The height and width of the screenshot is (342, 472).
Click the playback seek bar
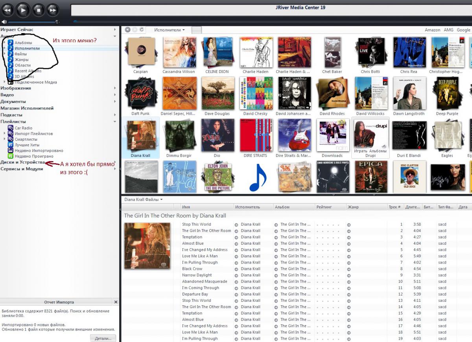[272, 21]
